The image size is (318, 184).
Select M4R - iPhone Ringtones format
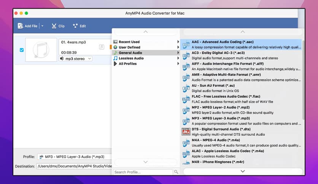(241, 162)
